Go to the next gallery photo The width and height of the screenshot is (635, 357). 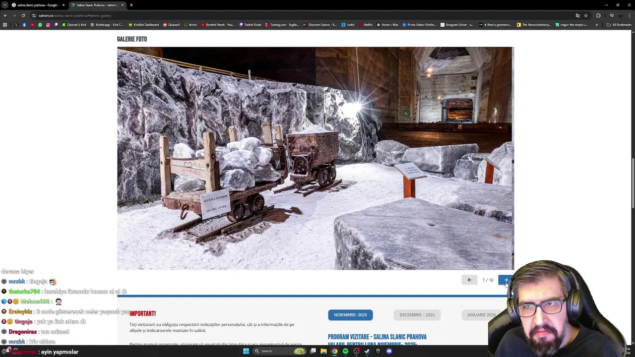(x=506, y=280)
